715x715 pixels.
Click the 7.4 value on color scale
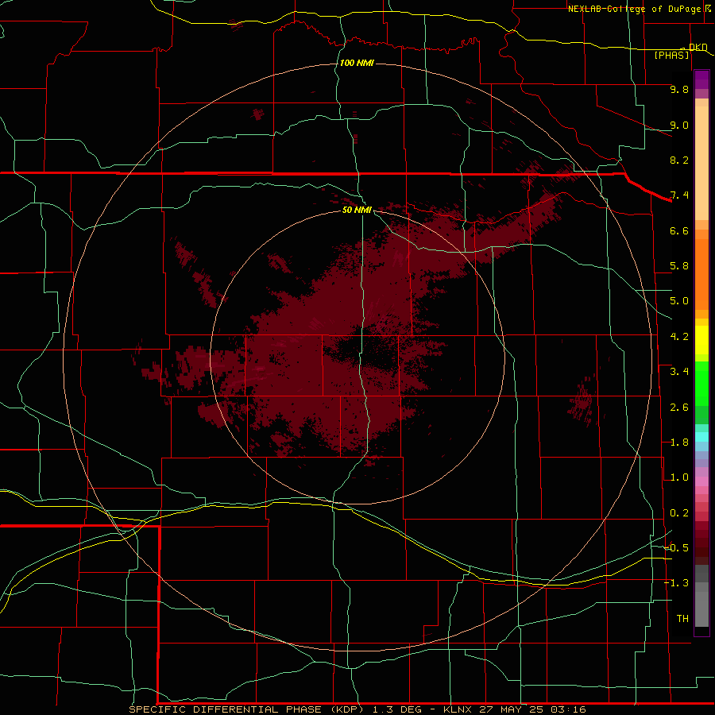coord(679,195)
